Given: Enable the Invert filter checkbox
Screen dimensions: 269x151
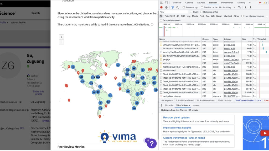Looking at the screenshot, I should (191, 12).
